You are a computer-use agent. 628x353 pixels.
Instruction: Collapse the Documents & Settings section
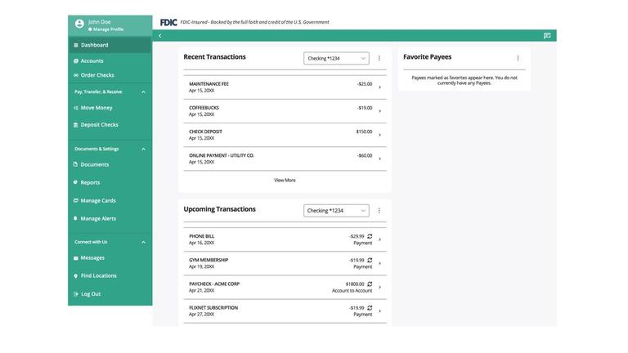[143, 149]
